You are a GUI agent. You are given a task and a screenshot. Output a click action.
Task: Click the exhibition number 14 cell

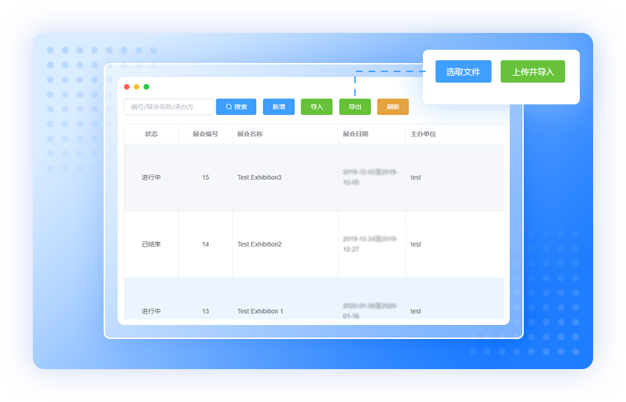point(205,244)
